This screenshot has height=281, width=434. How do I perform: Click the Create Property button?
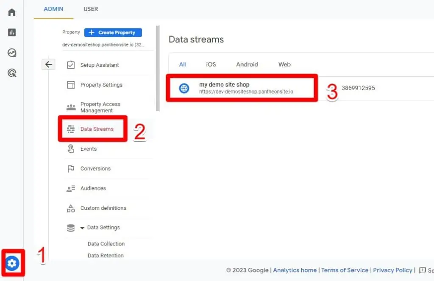[113, 32]
